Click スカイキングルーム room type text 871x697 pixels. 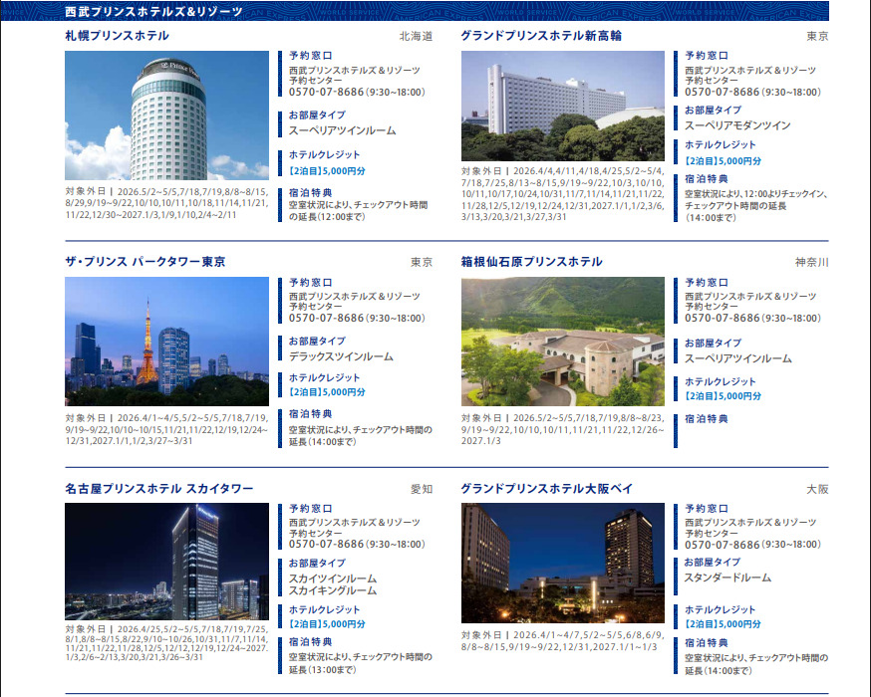(333, 590)
